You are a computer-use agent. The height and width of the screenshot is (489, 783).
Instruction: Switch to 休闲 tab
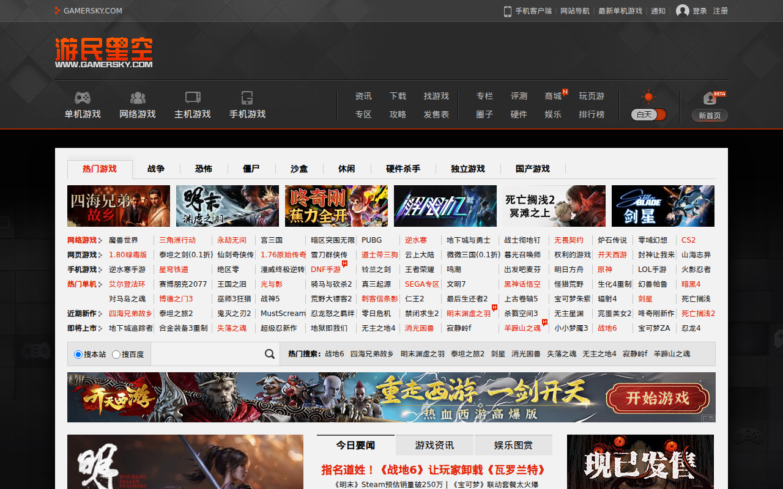point(347,169)
